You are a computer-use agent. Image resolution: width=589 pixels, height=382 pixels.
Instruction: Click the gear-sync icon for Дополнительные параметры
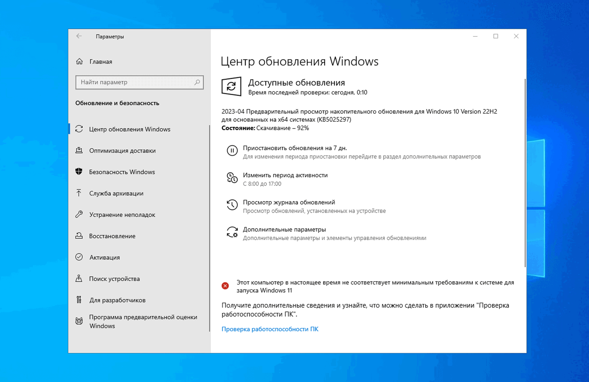click(232, 232)
